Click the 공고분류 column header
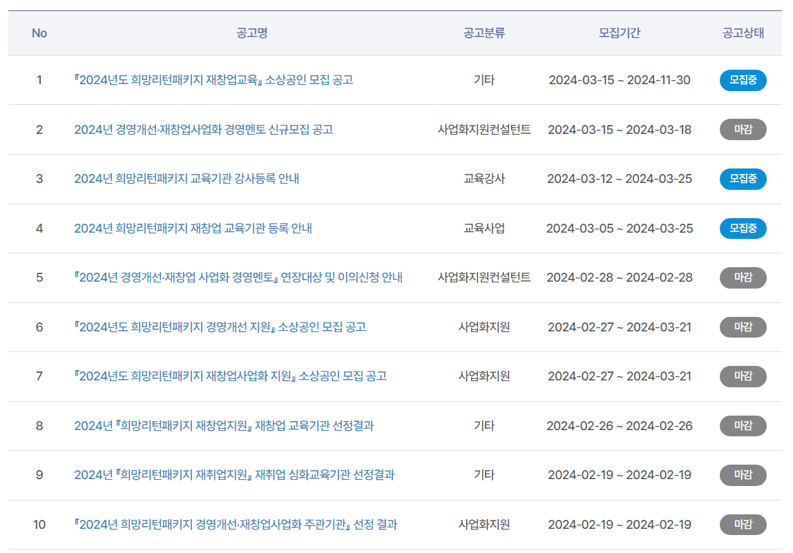This screenshot has height=553, width=793. tap(484, 33)
